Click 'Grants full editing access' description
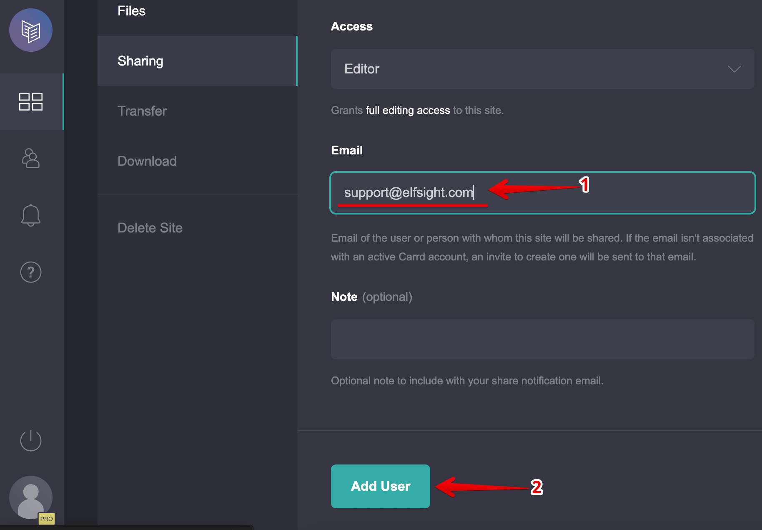Viewport: 762px width, 530px height. [x=417, y=110]
